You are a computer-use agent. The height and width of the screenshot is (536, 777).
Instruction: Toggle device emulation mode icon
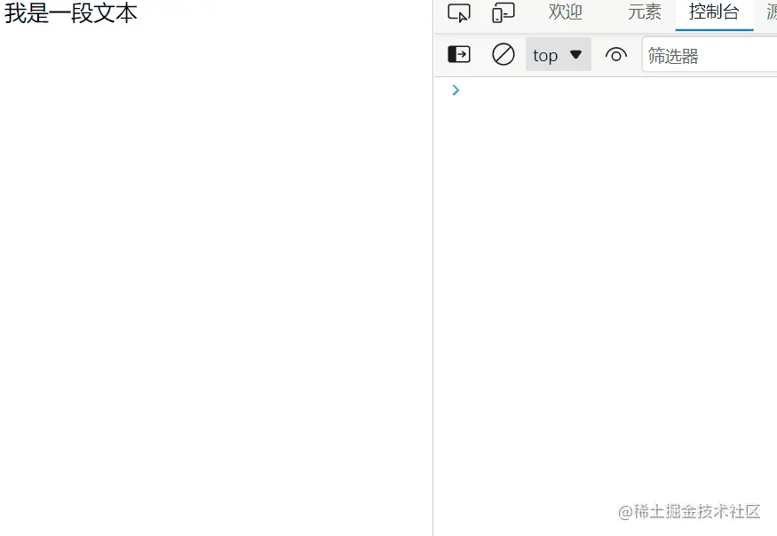pos(503,12)
